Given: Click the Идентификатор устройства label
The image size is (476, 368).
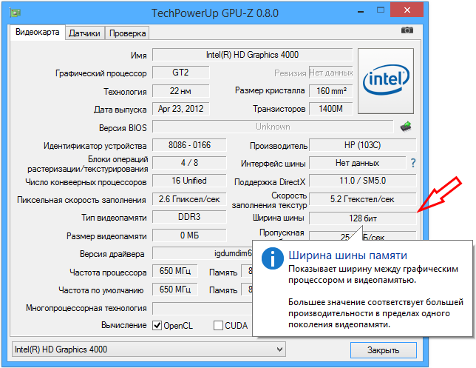Looking at the screenshot, I should 95,146.
